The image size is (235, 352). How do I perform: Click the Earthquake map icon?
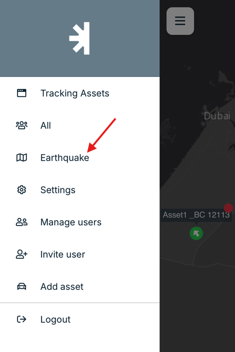22,158
